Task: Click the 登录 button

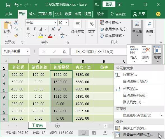Action: coord(109,4)
